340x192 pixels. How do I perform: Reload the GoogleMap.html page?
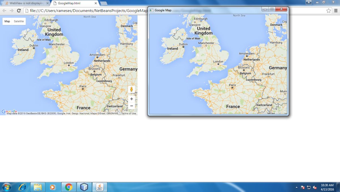click(19, 10)
